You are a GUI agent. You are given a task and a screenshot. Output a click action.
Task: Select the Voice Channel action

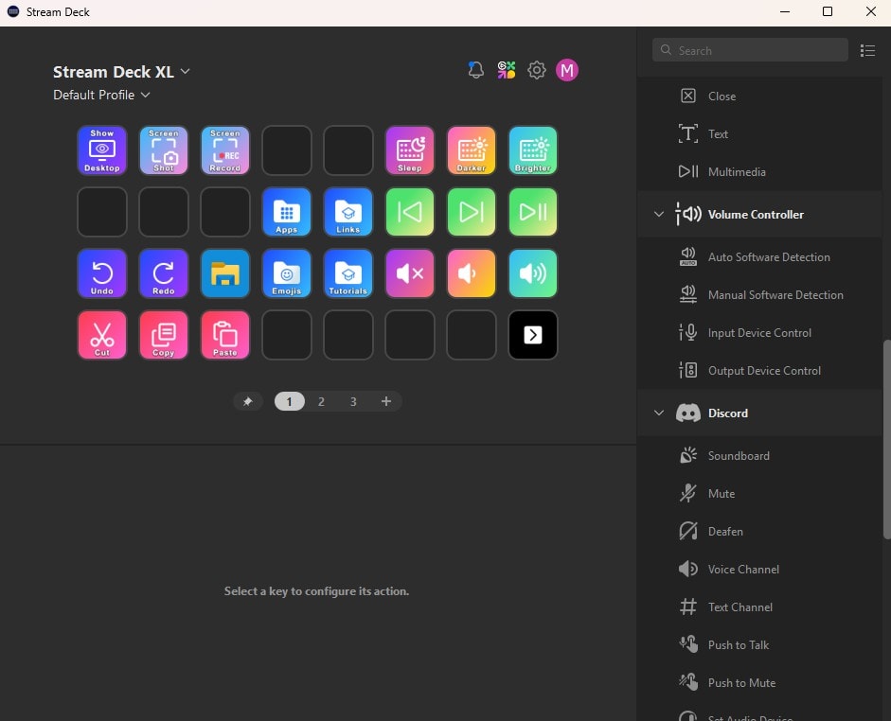coord(760,570)
